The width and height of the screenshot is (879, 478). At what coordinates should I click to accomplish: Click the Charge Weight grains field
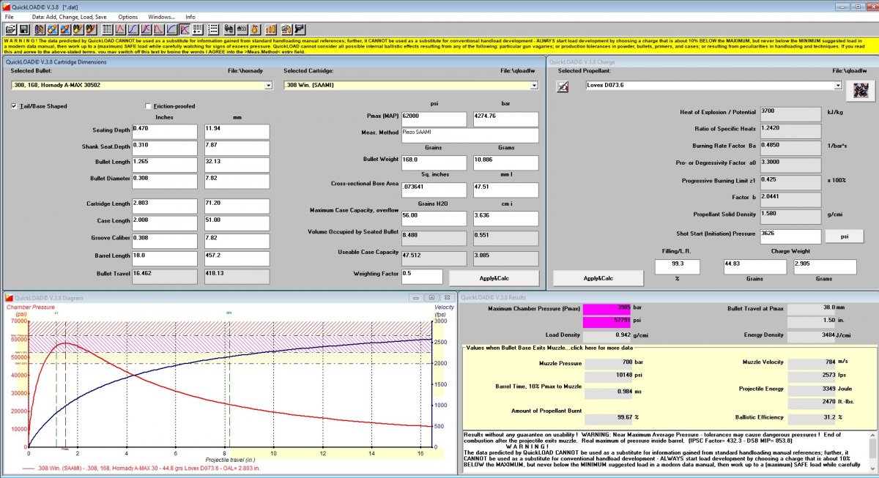click(x=754, y=266)
